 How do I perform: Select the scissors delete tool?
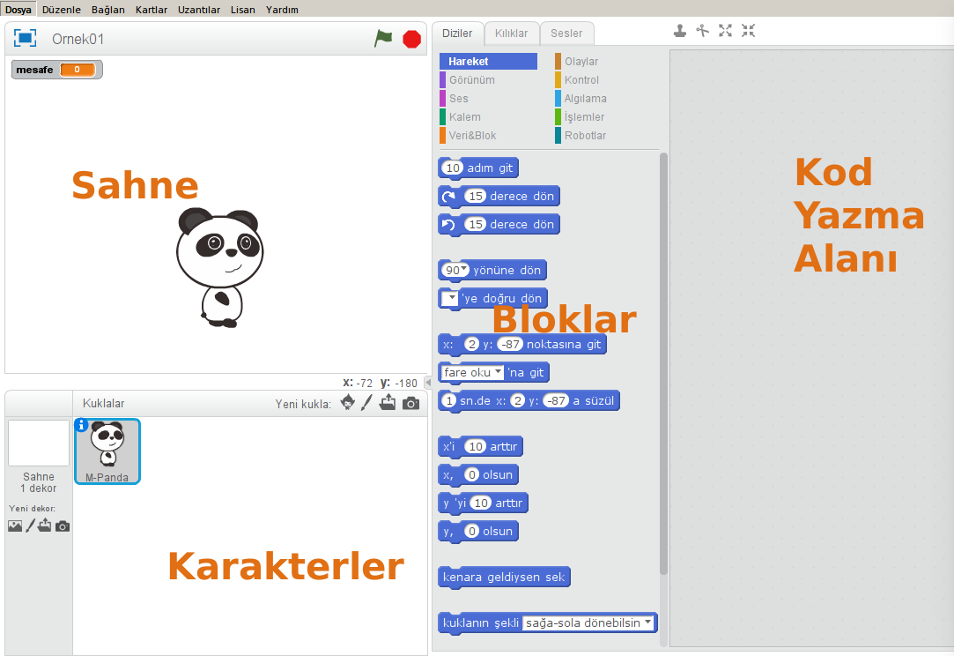(702, 31)
